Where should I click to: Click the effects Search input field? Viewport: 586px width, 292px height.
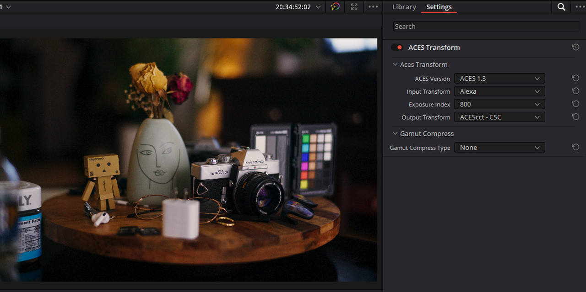tap(486, 27)
